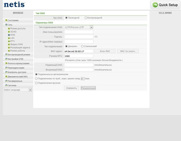Expand Контроль доступа section

17,72
